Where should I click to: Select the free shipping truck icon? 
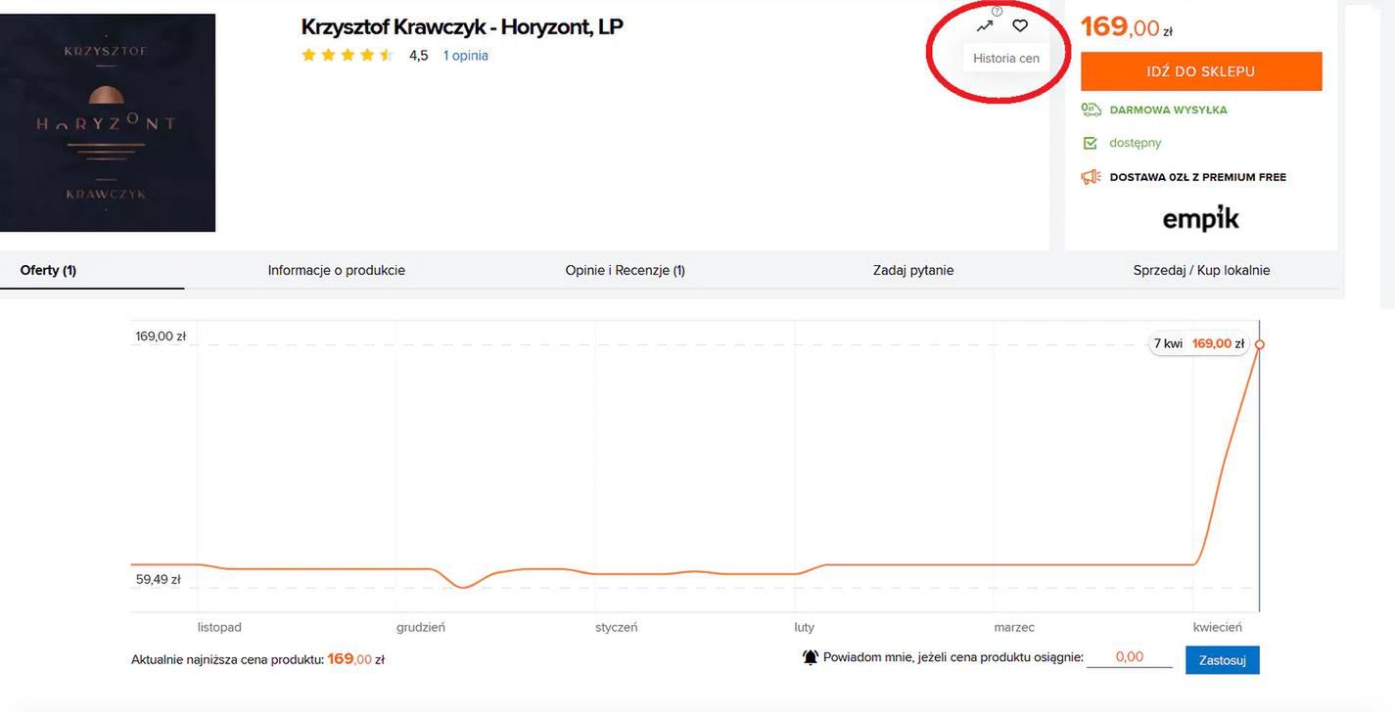coord(1091,110)
